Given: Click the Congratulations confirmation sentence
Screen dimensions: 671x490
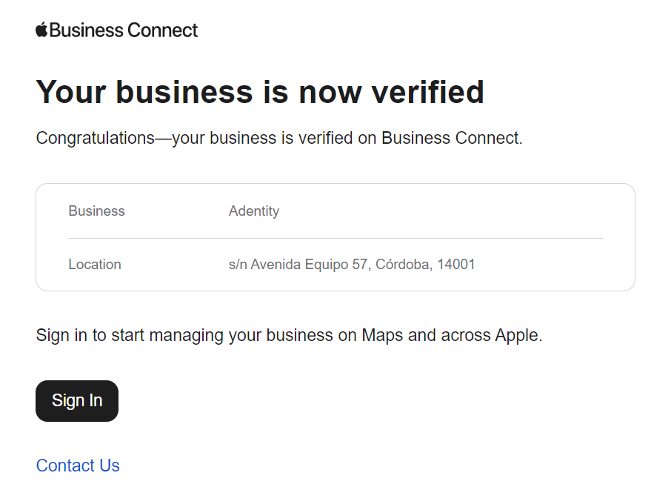Looking at the screenshot, I should pyautogui.click(x=279, y=138).
